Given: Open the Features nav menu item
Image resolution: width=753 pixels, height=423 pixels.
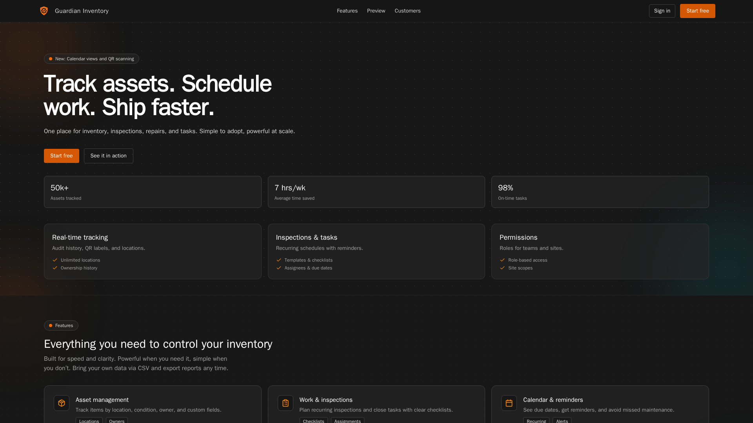Looking at the screenshot, I should coord(347,11).
